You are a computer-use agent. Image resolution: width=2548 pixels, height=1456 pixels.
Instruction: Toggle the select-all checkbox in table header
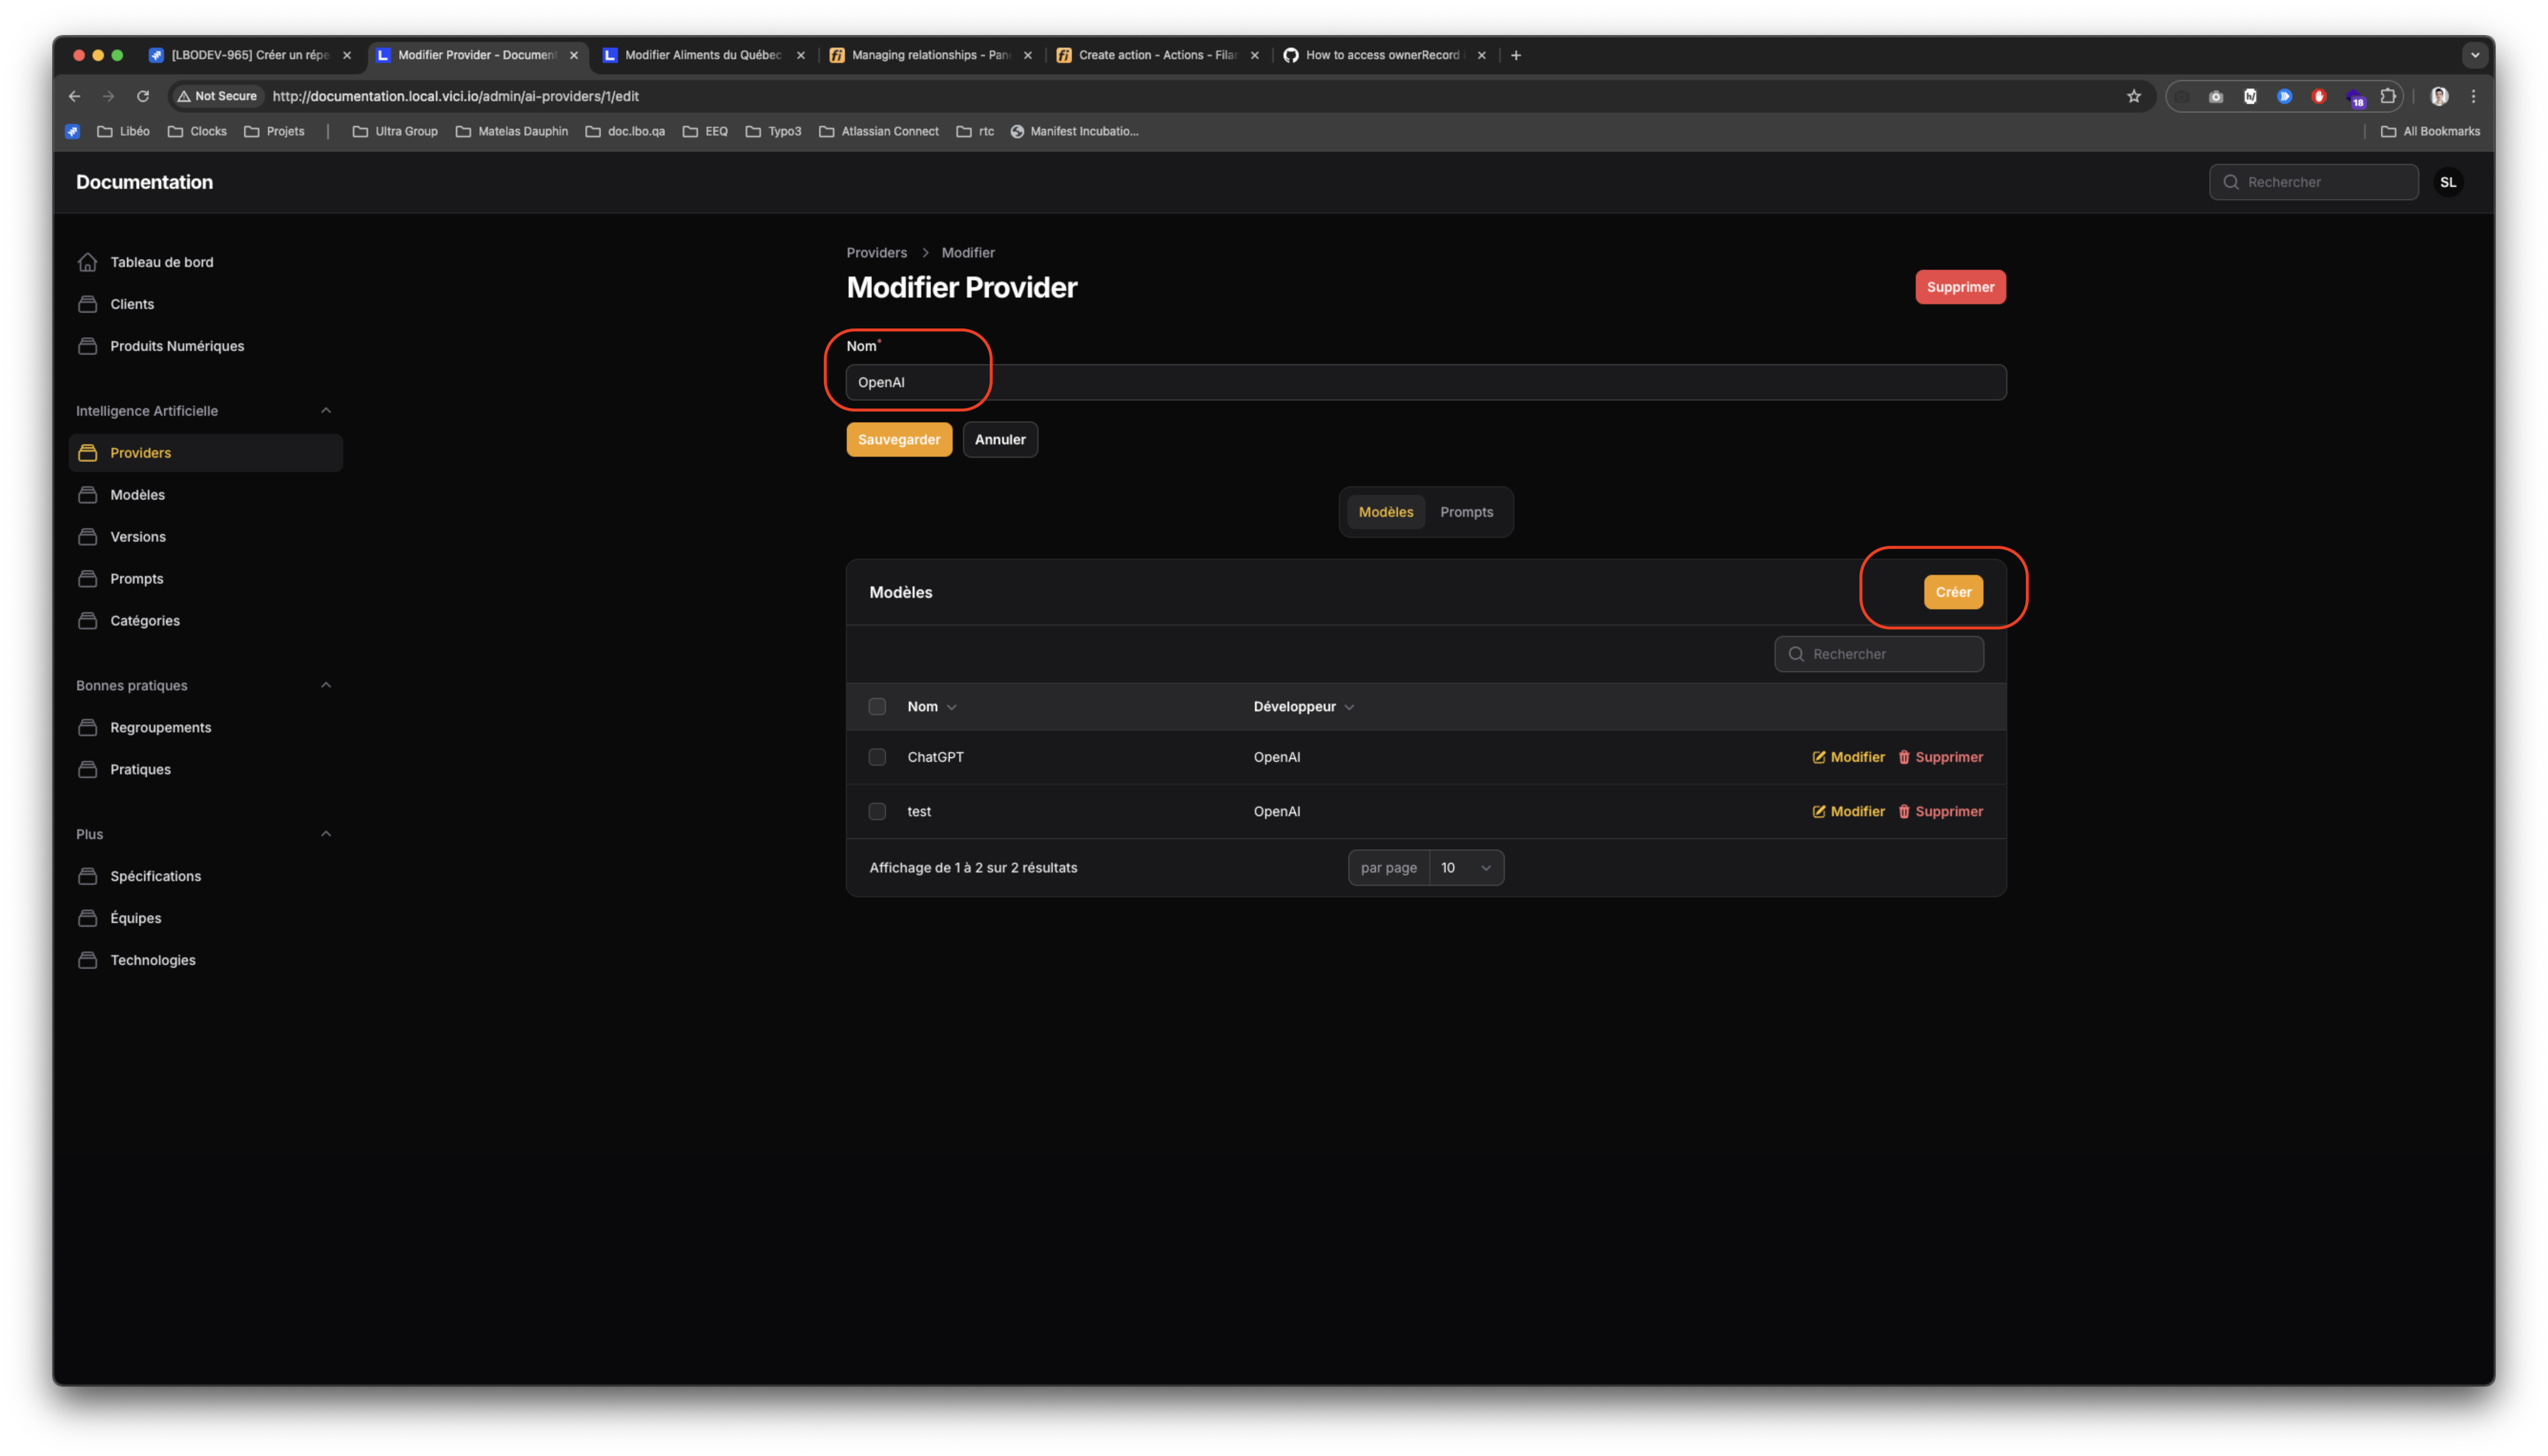877,706
